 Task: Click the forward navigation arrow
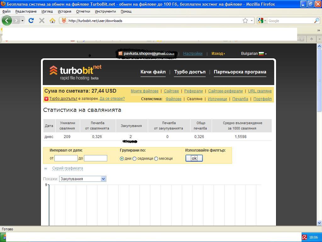point(16,20)
